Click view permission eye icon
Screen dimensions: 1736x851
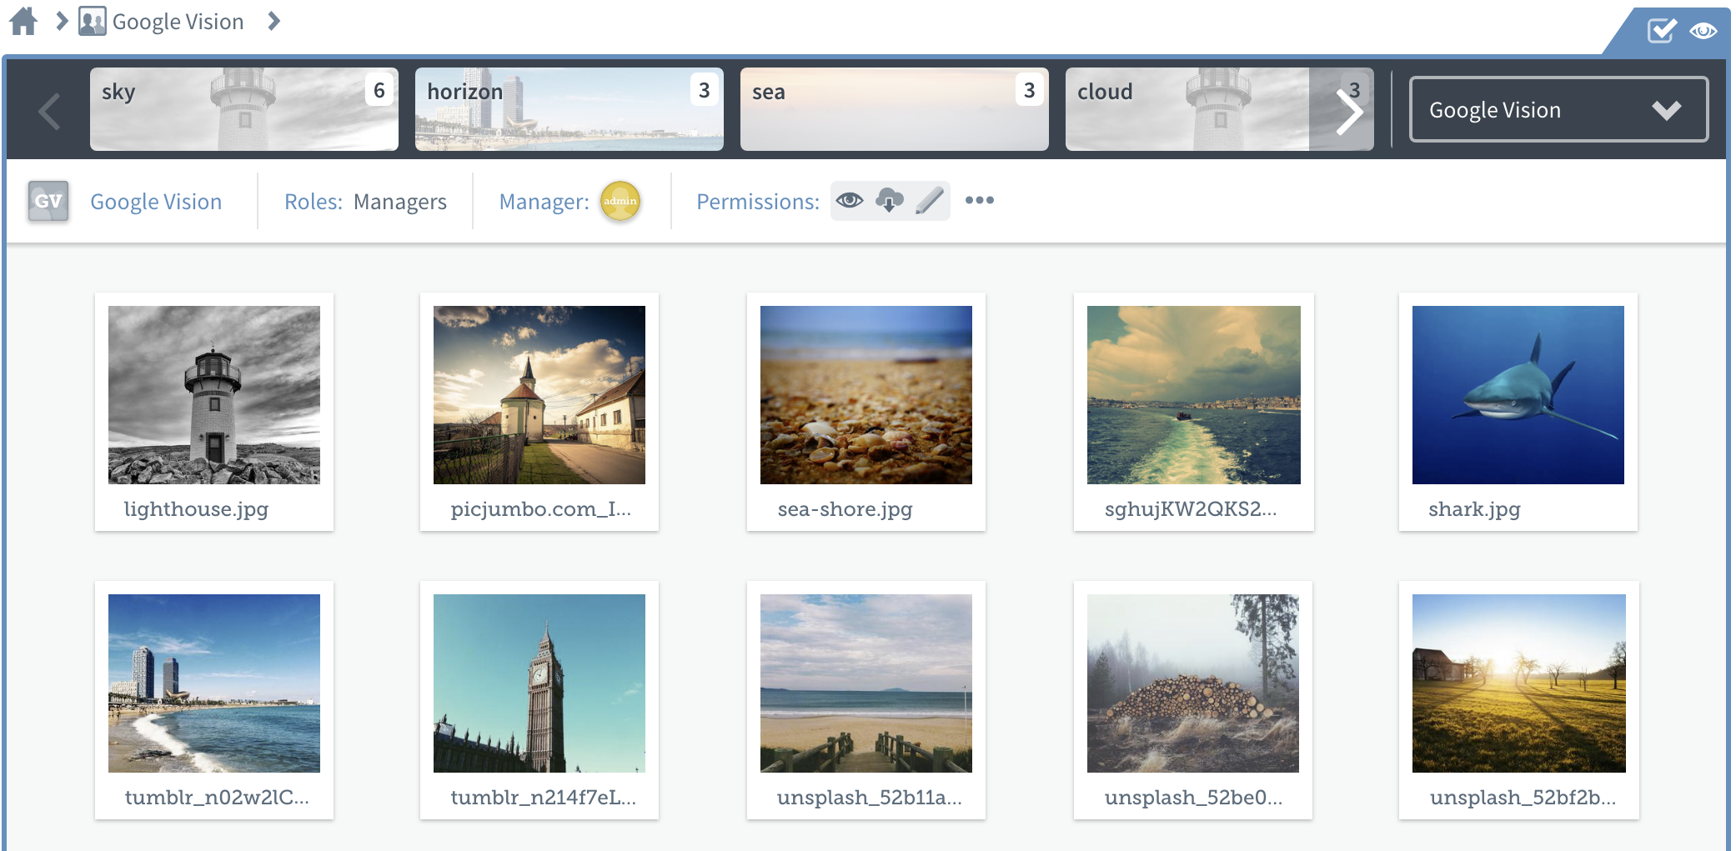(850, 200)
